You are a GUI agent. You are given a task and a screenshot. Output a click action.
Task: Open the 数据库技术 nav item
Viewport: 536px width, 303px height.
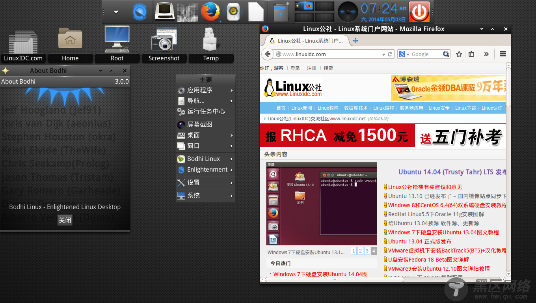[x=356, y=108]
